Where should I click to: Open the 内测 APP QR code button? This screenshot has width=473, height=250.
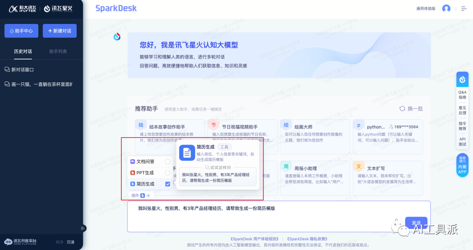coord(462,165)
